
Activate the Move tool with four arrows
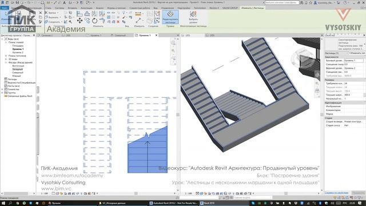[79, 21]
